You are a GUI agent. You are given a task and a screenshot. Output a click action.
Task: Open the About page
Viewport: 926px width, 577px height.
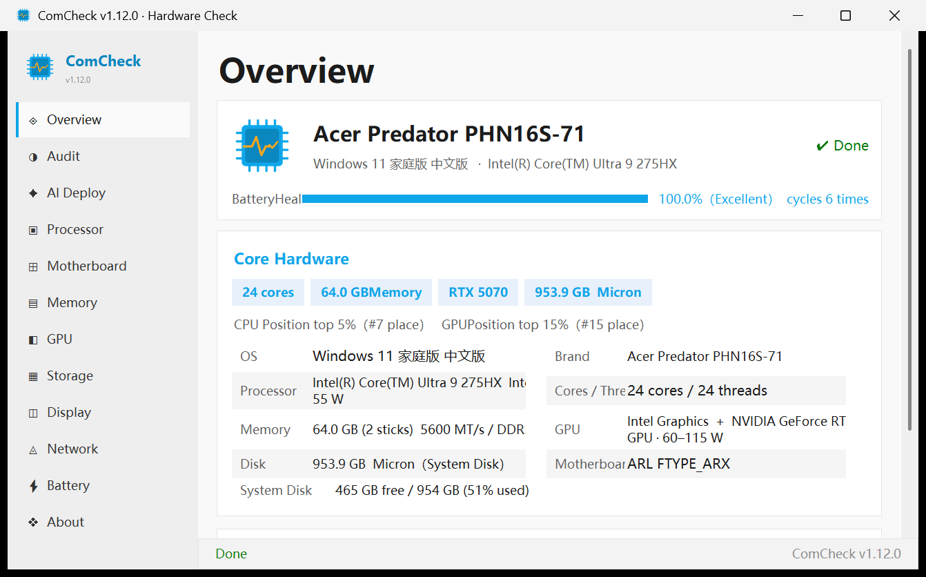point(103,522)
